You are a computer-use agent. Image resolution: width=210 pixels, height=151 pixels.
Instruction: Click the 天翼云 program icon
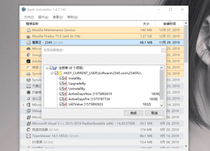(x=28, y=86)
